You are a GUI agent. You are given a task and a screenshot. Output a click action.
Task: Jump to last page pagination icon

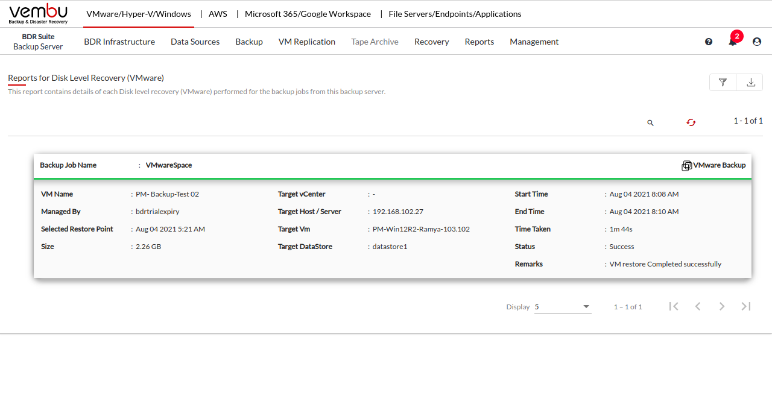[x=746, y=306]
